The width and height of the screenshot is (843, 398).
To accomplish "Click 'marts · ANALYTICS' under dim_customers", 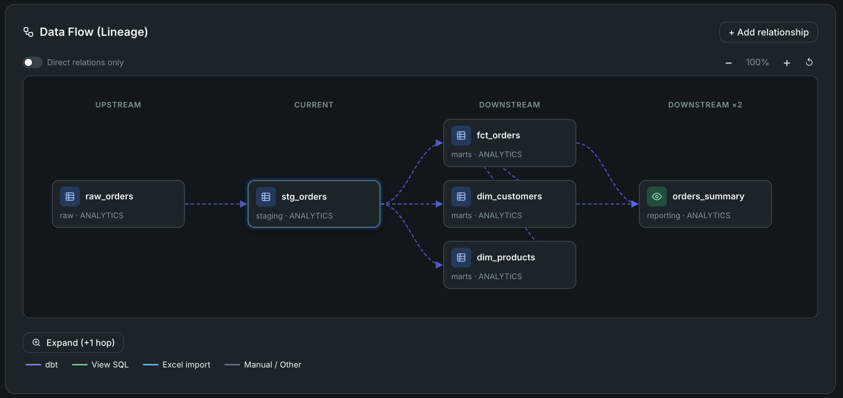I will click(x=487, y=216).
